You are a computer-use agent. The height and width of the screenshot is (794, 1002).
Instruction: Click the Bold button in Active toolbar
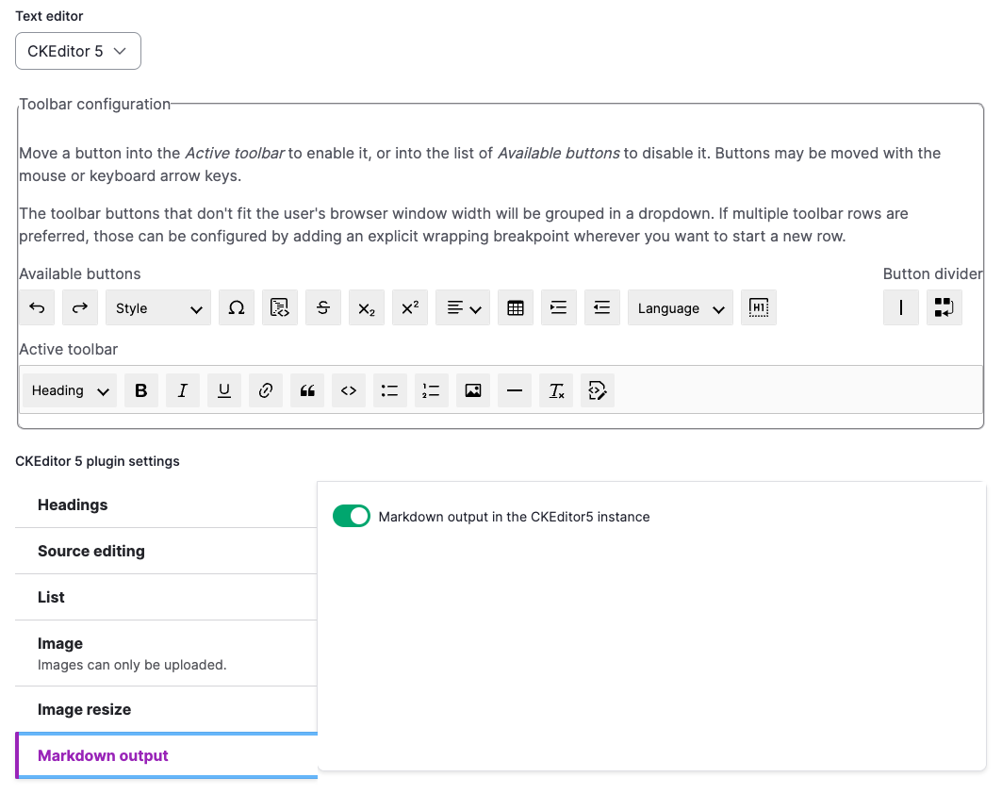pos(141,390)
